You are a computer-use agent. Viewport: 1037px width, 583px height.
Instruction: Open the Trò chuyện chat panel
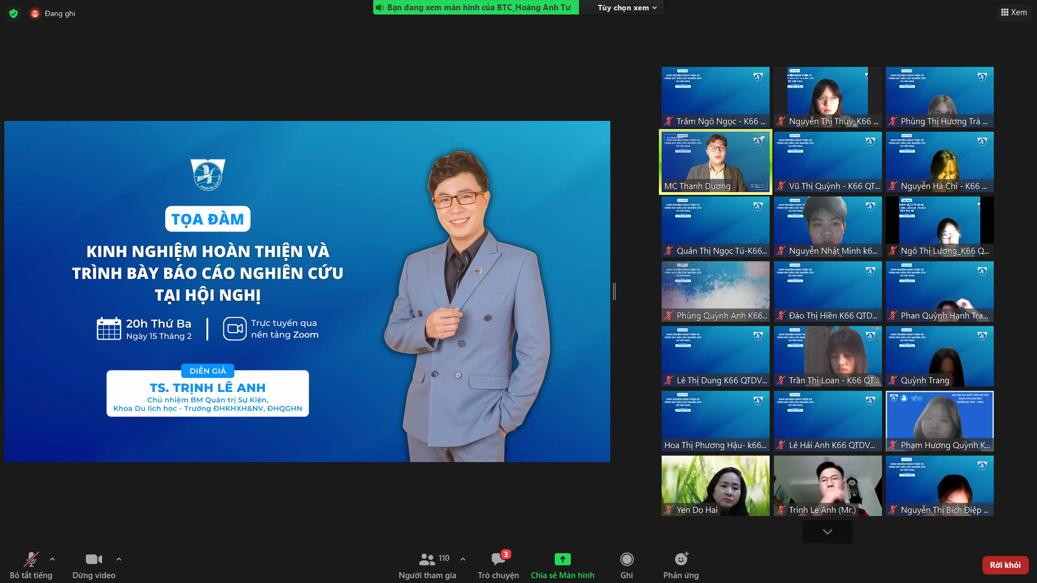(498, 565)
